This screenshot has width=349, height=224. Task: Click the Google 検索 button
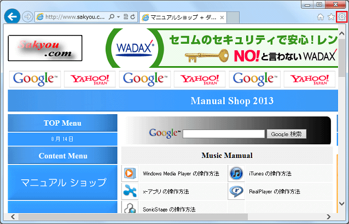(287, 134)
